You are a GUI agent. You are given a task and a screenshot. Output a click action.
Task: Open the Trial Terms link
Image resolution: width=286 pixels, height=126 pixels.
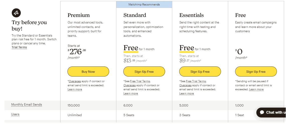point(19,47)
